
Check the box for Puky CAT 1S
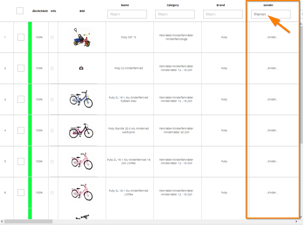pyautogui.click(x=21, y=37)
